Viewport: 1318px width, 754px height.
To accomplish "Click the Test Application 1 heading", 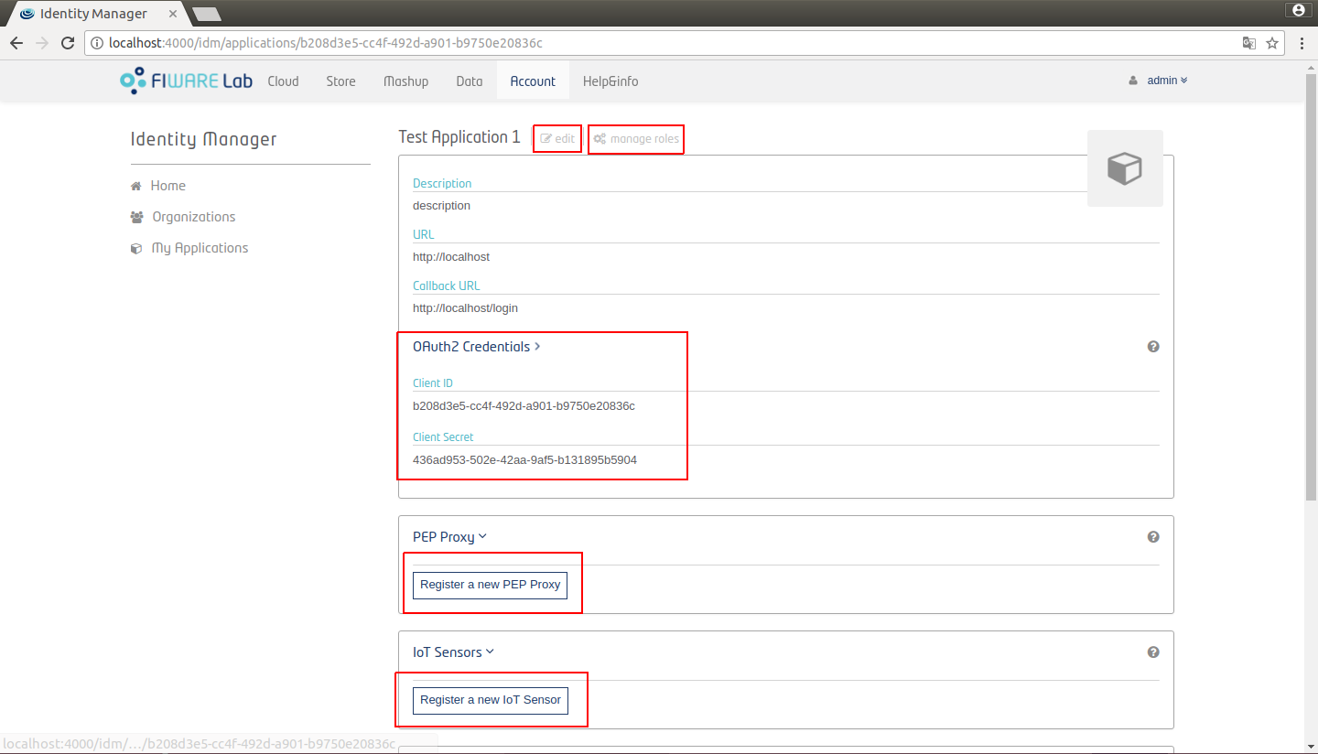I will click(x=459, y=137).
